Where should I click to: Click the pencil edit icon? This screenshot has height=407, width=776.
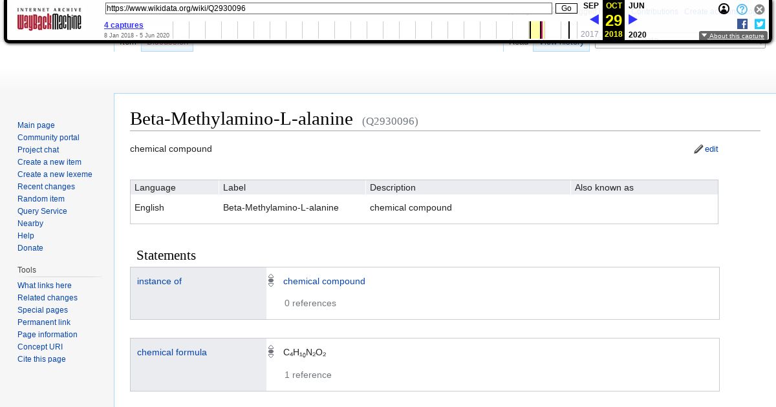pos(698,149)
